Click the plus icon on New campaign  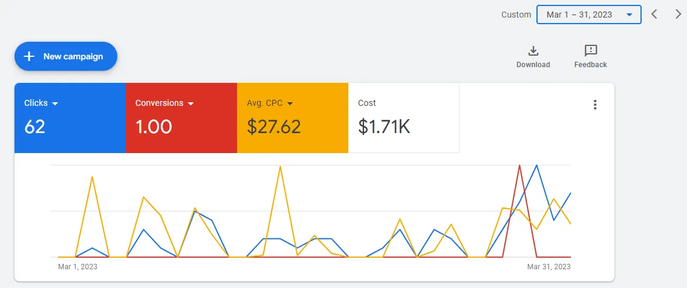pos(29,56)
